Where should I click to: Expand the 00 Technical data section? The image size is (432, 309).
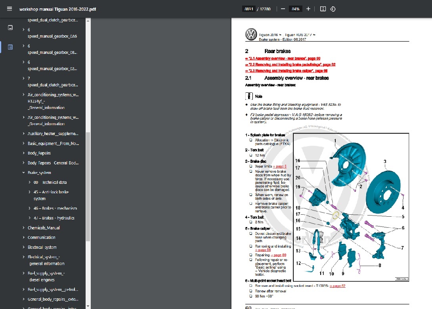point(29,182)
